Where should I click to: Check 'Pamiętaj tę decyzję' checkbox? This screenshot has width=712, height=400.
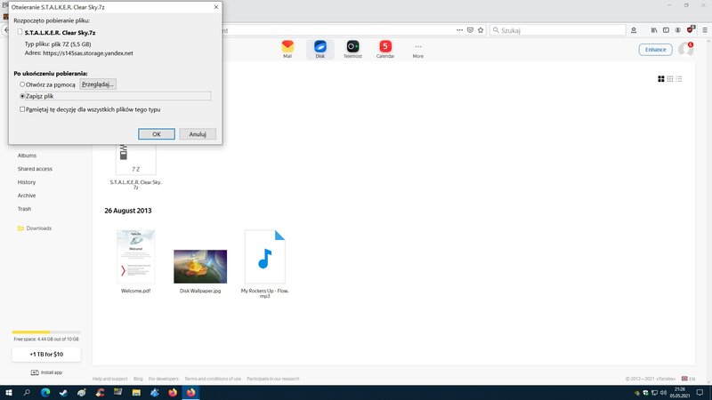(x=22, y=109)
